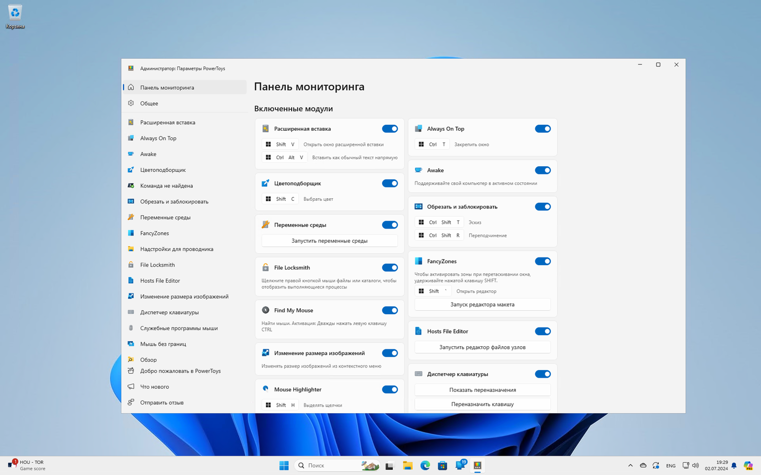Click the Запустить переменные среды button
761x475 pixels.
click(x=330, y=241)
